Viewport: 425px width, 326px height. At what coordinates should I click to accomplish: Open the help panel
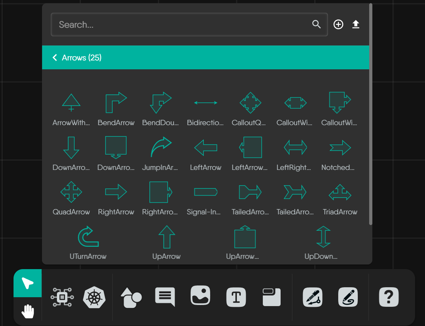tap(389, 298)
